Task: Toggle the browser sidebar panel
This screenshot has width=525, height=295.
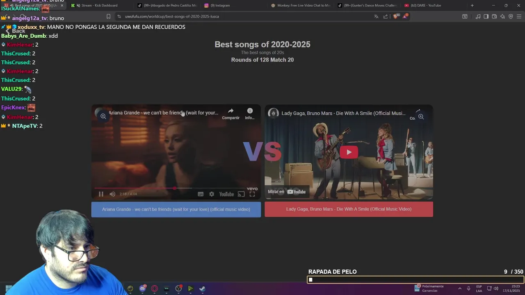Action: click(486, 16)
